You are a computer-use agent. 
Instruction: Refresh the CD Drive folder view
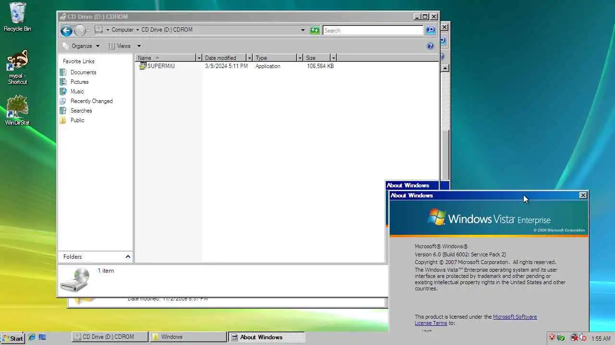[315, 30]
